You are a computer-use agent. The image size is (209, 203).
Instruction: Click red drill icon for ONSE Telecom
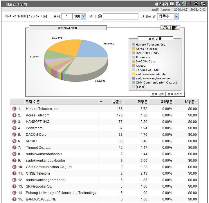coord(14,173)
